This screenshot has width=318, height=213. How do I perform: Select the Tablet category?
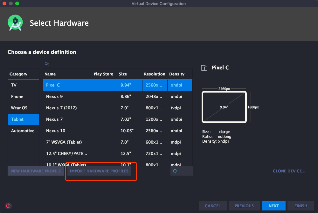(x=23, y=119)
